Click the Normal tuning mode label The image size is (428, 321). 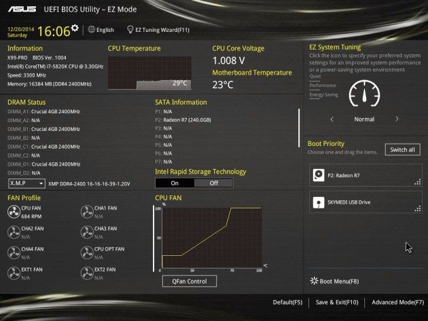[364, 119]
